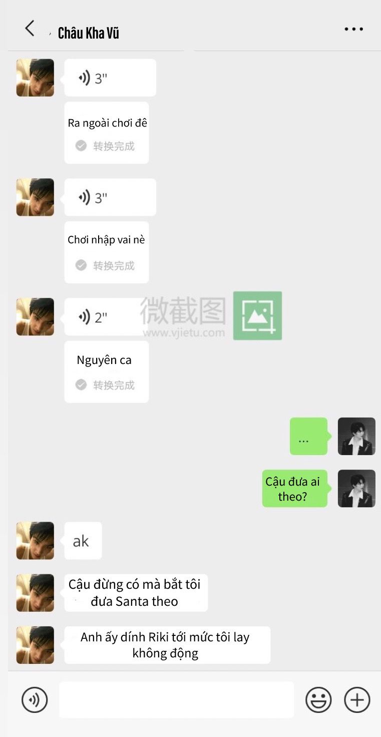Open the 'Châu Kha Vũ' contact title

pos(89,33)
